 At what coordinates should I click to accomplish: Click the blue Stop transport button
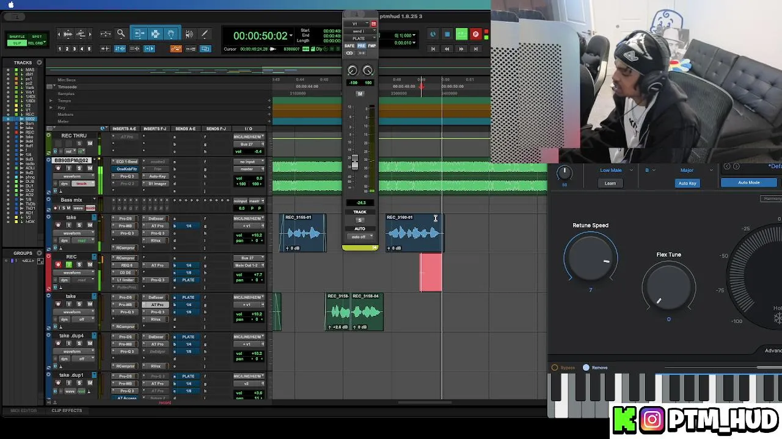pos(447,35)
